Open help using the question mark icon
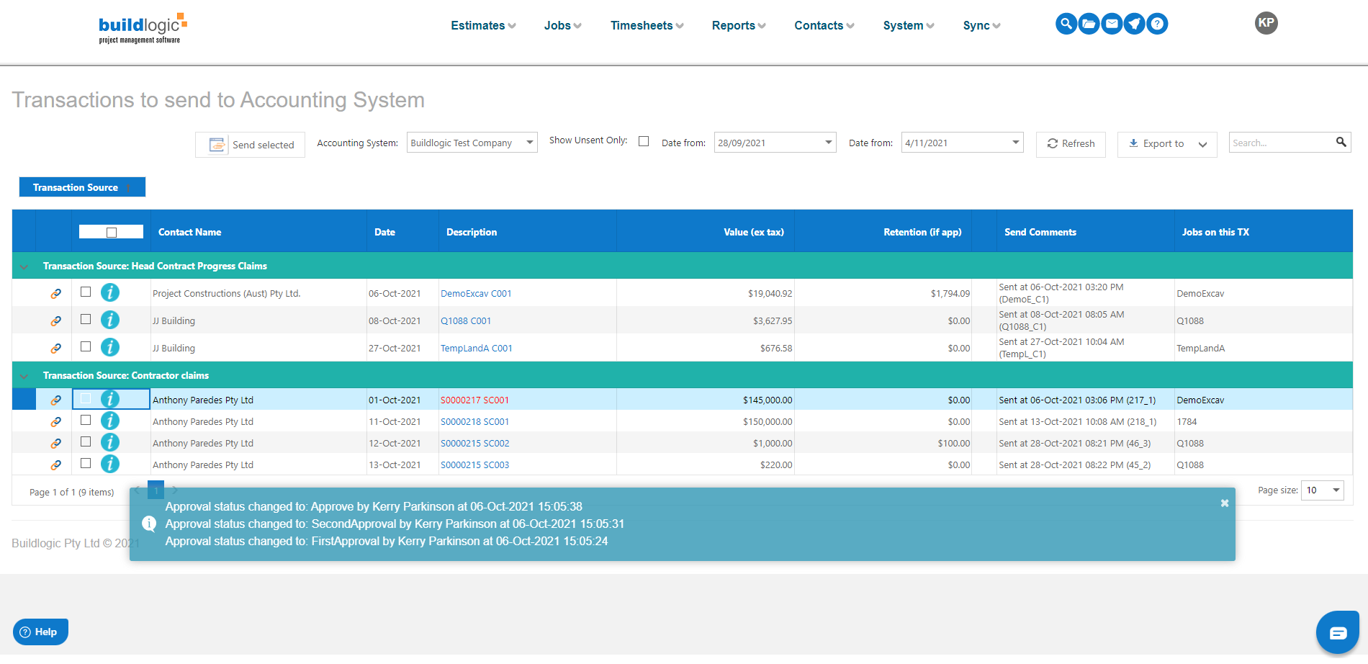Image resolution: width=1368 pixels, height=664 pixels. click(x=1158, y=24)
